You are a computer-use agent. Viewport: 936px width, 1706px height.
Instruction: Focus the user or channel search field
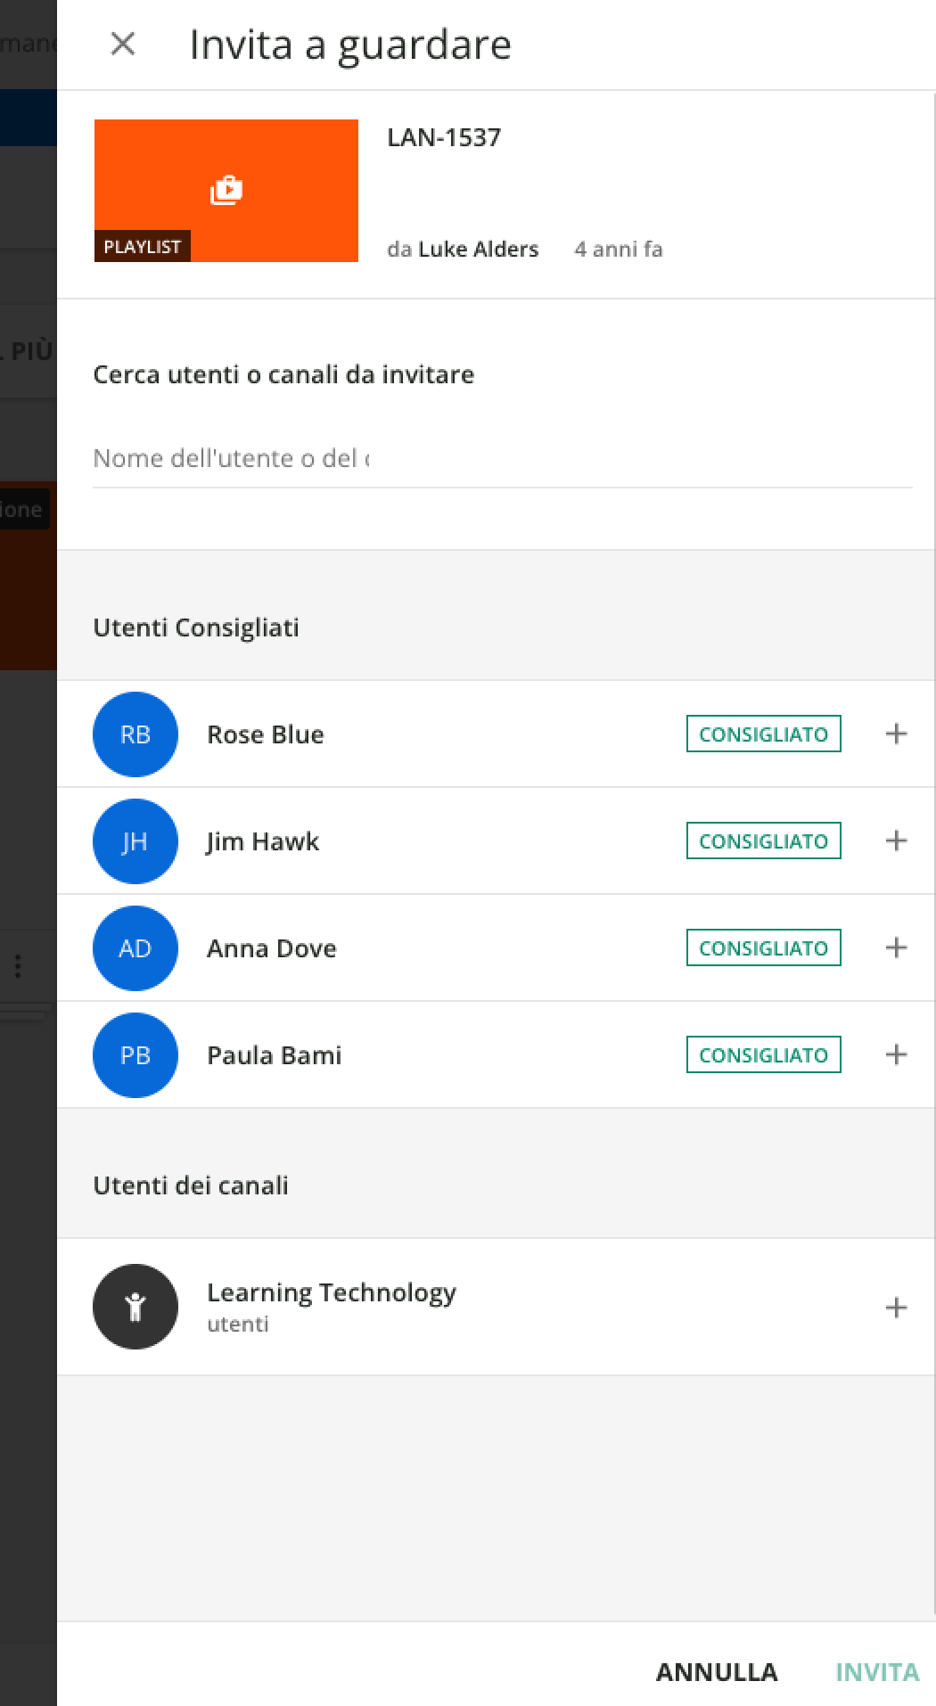click(502, 458)
